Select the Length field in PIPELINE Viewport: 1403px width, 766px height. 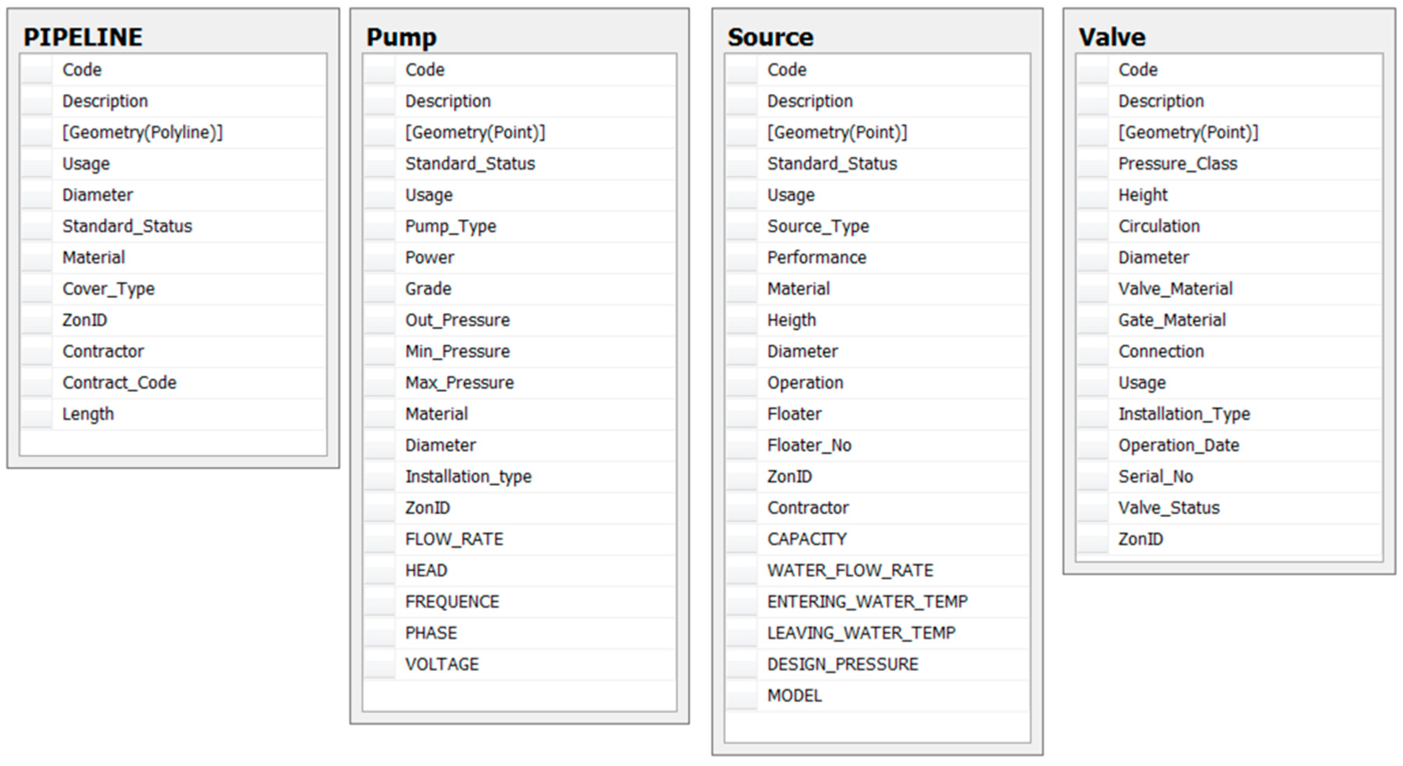tap(88, 414)
